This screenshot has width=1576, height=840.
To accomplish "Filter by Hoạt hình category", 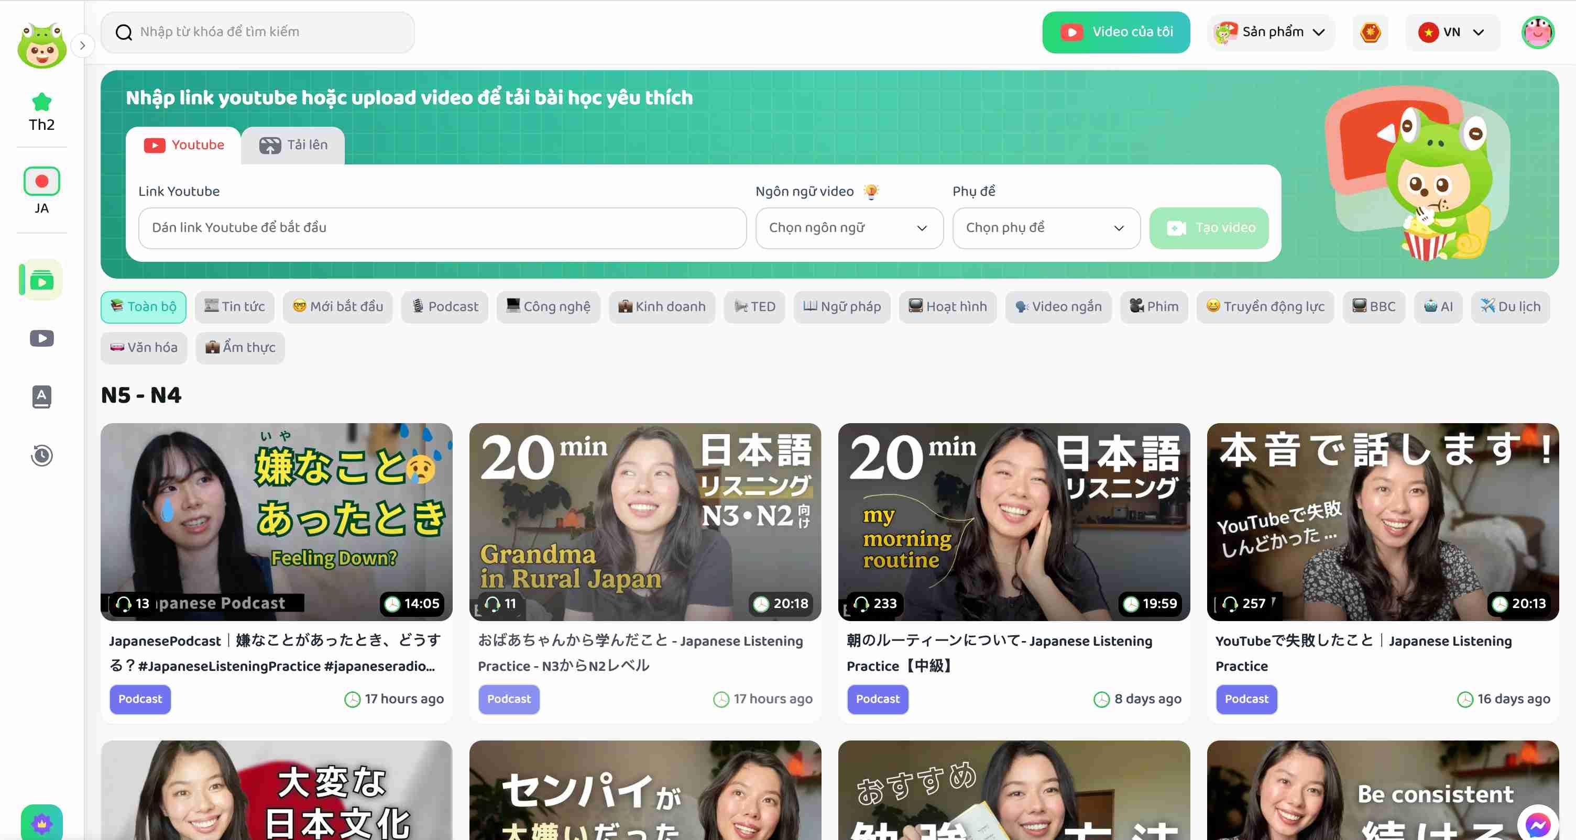I will coord(948,307).
